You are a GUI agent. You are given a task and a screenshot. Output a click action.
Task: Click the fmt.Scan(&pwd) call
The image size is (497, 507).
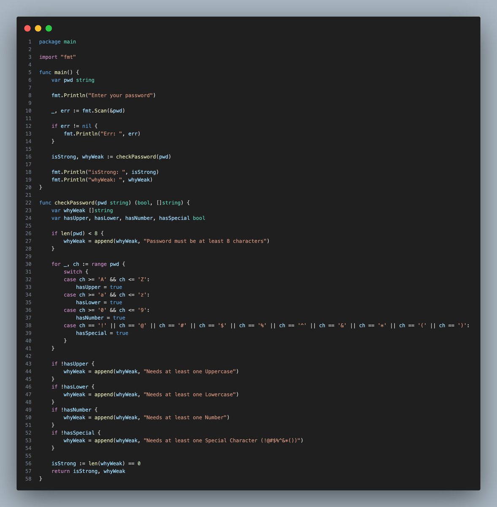(x=104, y=111)
